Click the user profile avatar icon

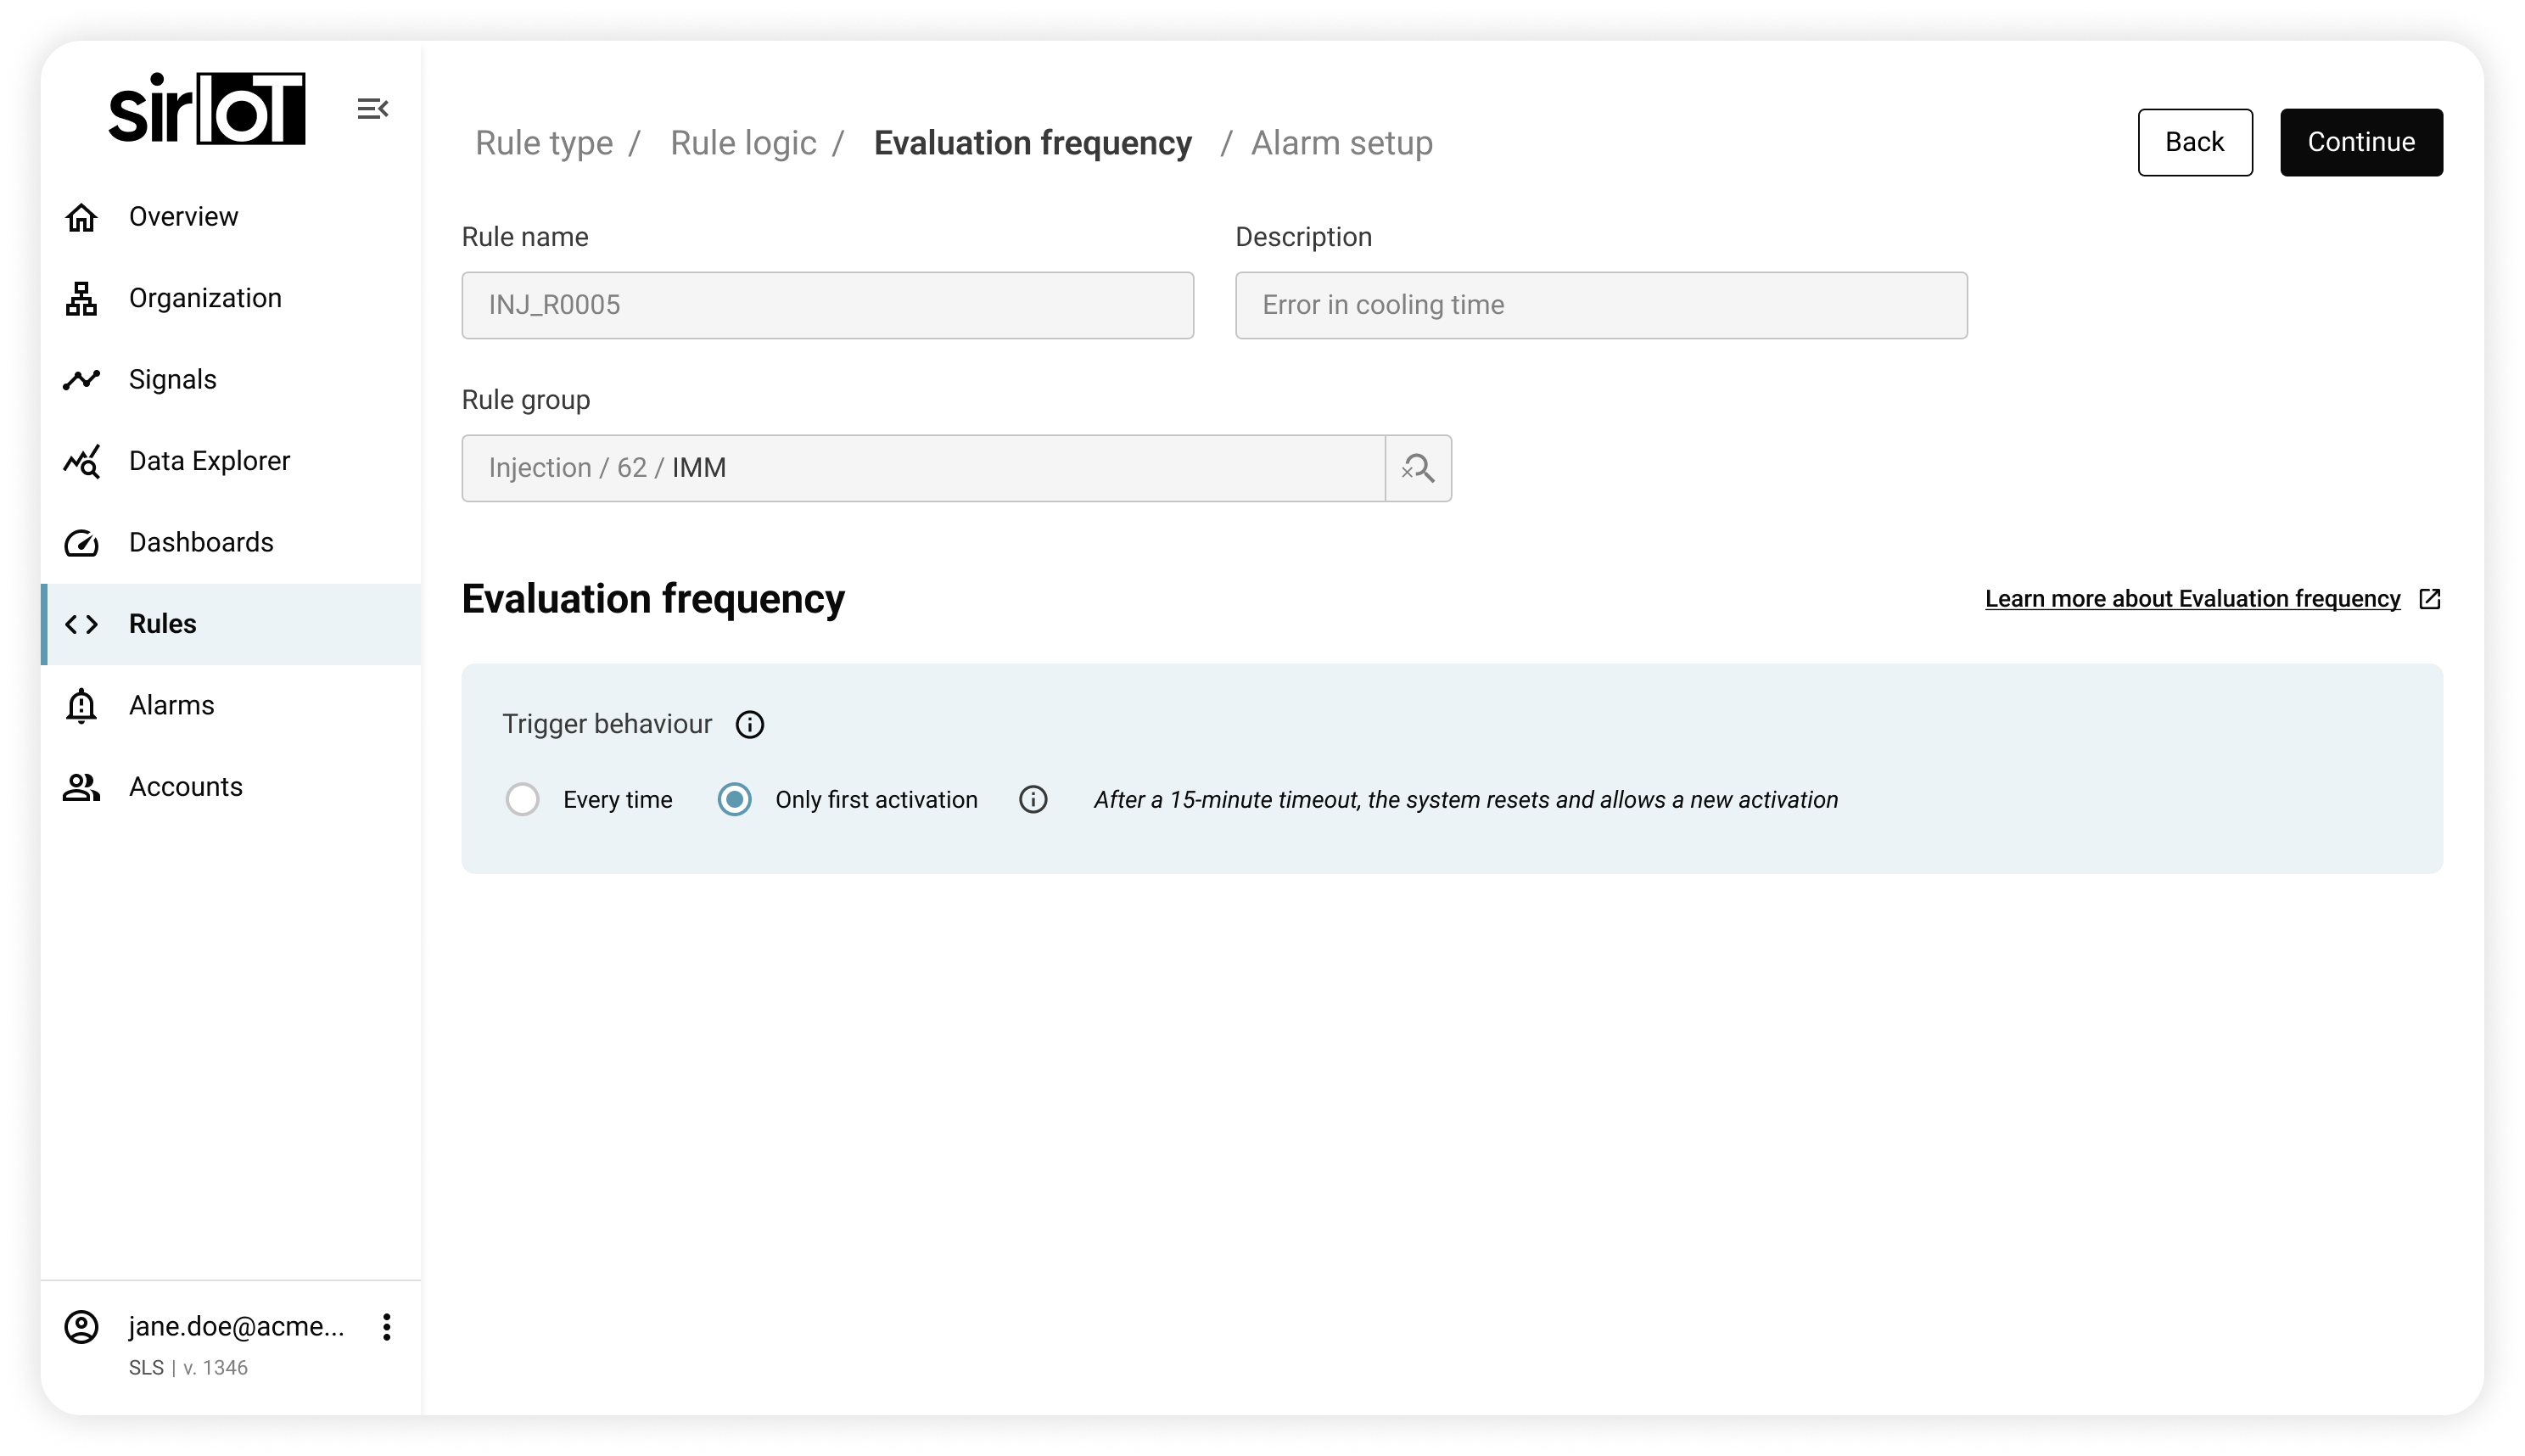tap(81, 1327)
